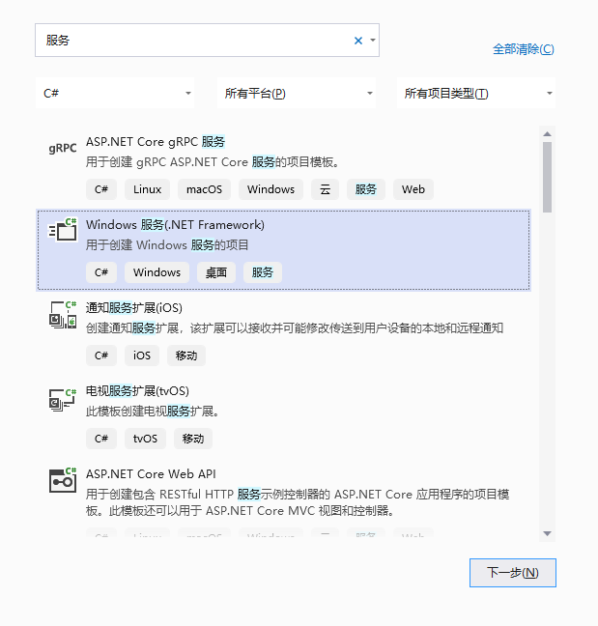Click description 用于创建 gRPC ASP.NET Core 服务的项目模板

(213, 162)
